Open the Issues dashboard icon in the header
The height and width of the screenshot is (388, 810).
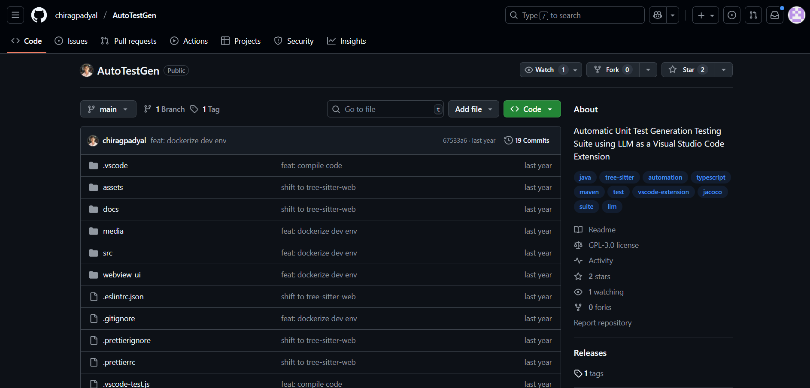pyautogui.click(x=732, y=15)
